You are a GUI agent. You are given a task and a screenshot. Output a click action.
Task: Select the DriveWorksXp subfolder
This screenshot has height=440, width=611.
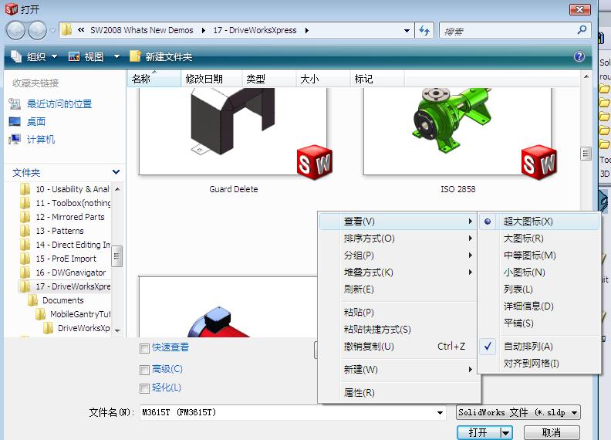pyautogui.click(x=76, y=328)
